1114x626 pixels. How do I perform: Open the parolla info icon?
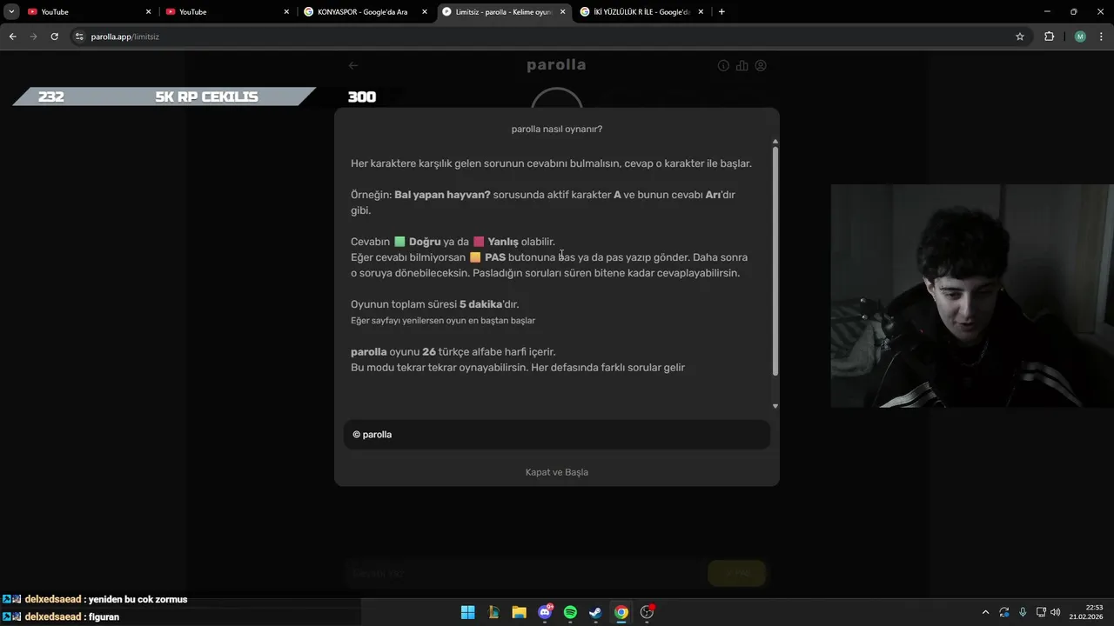(x=723, y=65)
